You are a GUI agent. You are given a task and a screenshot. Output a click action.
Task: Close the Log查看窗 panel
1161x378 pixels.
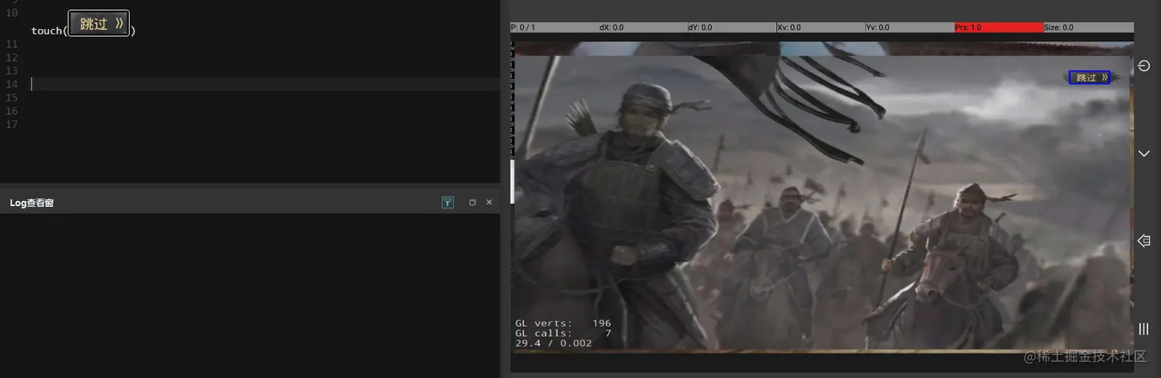pyautogui.click(x=489, y=202)
